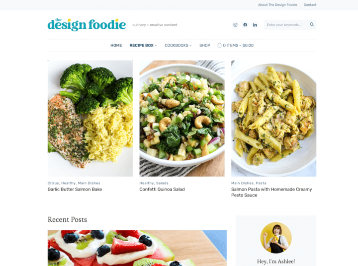
Task: Open the About The Design Foodie link
Action: pos(277,5)
